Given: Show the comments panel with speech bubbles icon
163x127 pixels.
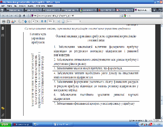Looking at the screenshot, I should point(3,108).
